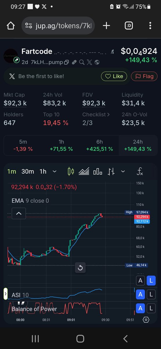
Task: Select bars chart style icon
Action: 111,172
